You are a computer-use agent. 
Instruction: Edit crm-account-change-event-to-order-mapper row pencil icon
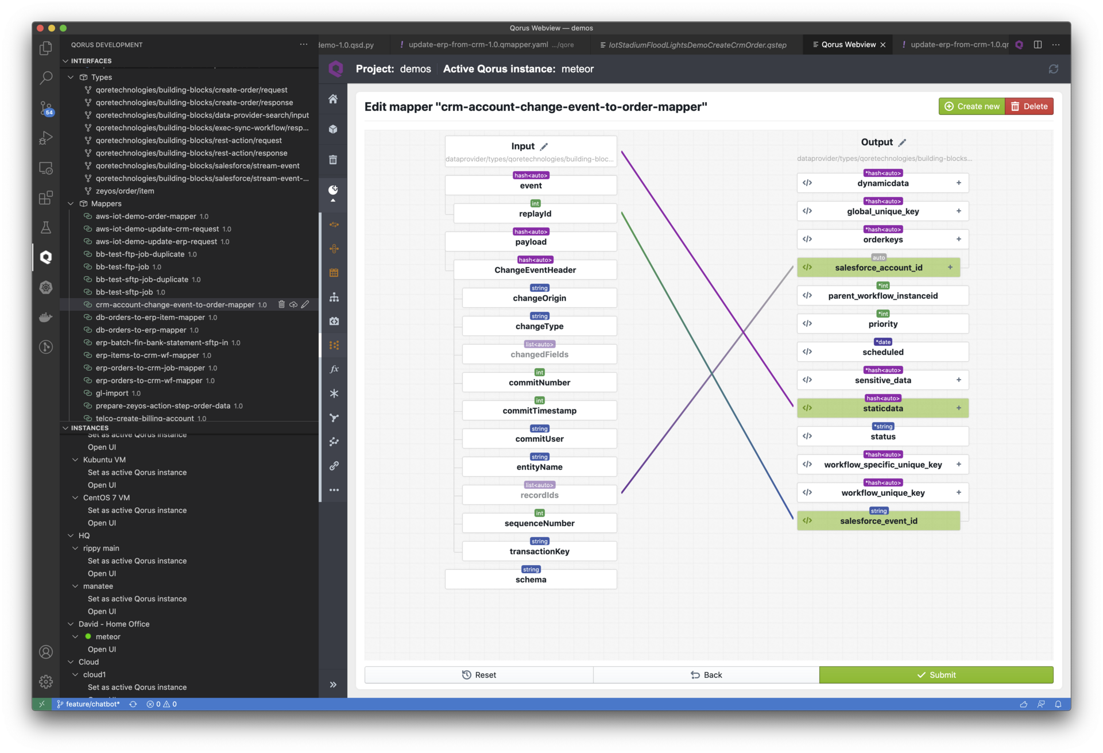point(305,304)
